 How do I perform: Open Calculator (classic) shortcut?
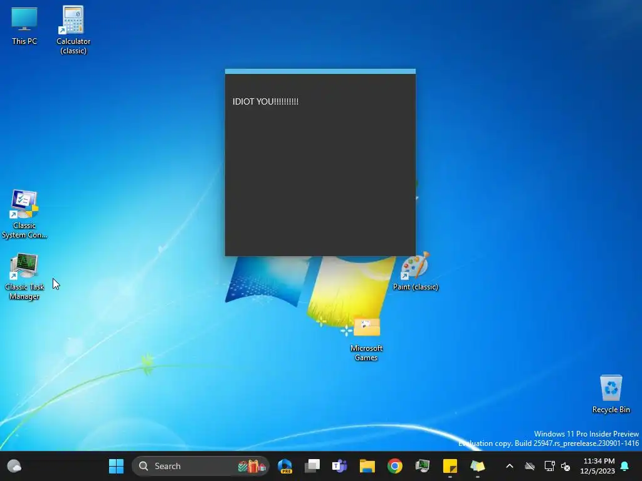(73, 30)
